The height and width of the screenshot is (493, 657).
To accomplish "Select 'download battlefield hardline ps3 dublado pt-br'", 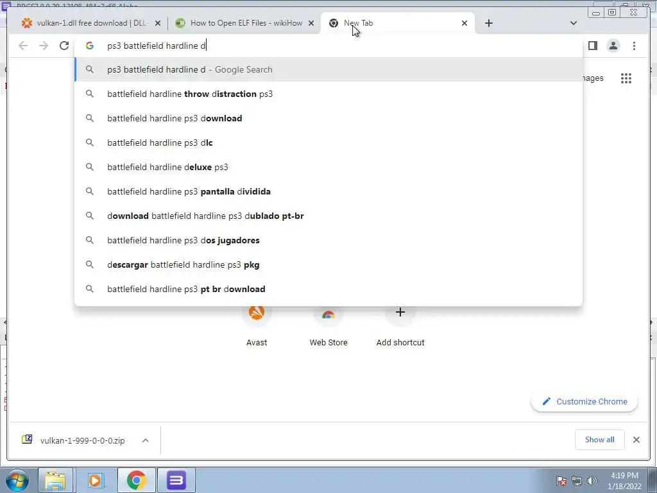I will tap(328, 216).
